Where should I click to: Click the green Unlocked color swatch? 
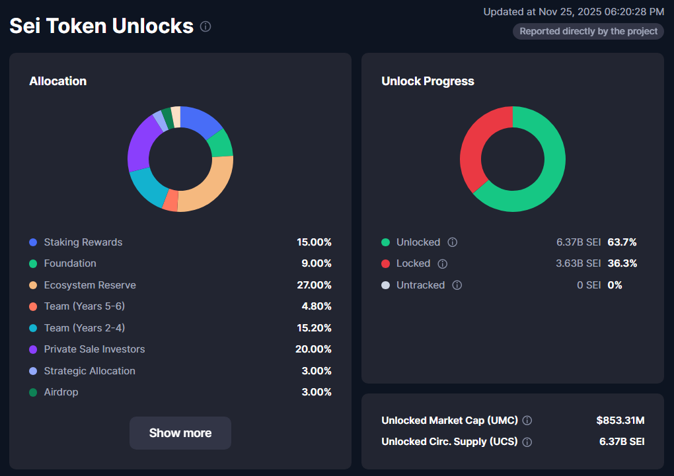click(x=387, y=242)
